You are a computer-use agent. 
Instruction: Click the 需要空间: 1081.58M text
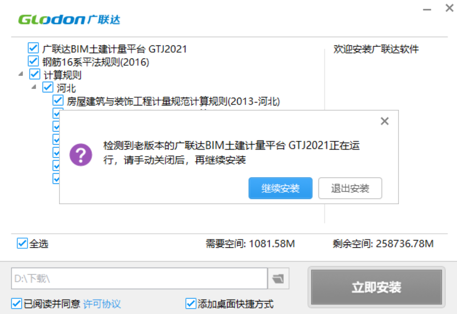[x=250, y=243]
